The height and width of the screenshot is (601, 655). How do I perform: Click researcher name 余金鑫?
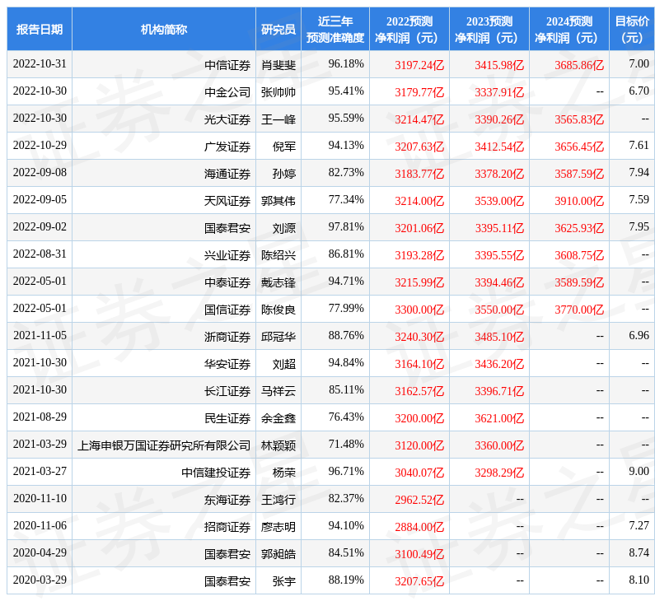click(278, 417)
